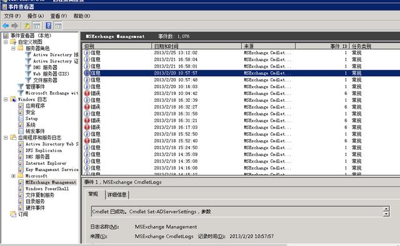Viewport: 400px width, 246px height.
Task: Open the 文件(F) menu
Action: click(x=12, y=16)
